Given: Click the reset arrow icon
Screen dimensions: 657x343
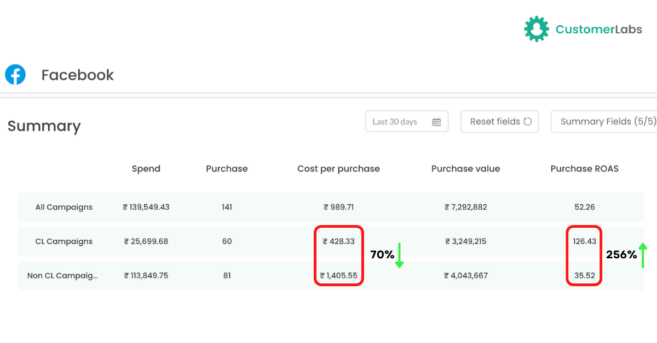Looking at the screenshot, I should pyautogui.click(x=528, y=121).
